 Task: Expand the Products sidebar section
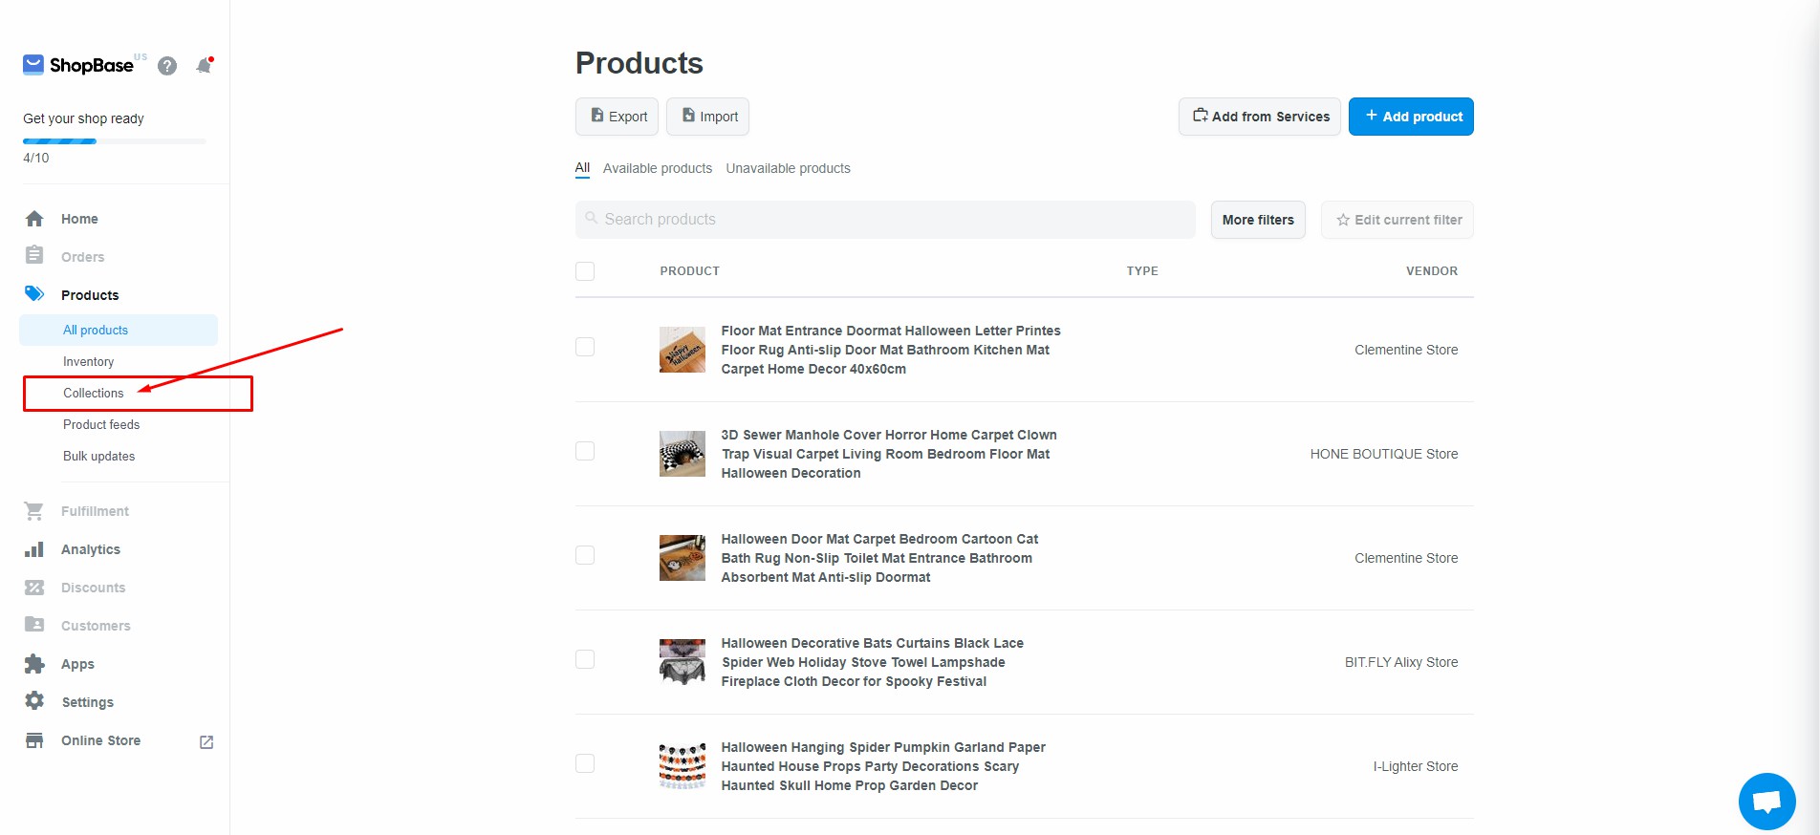pos(90,295)
